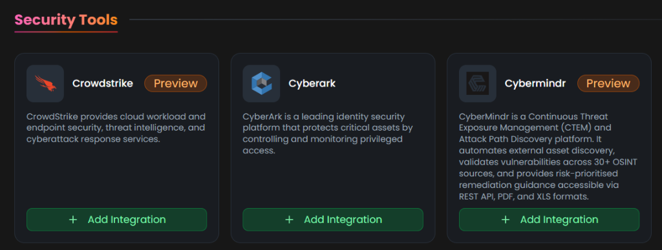Screen dimensions: 662x250
Task: Click the Security Tools section heading
Action: [x=66, y=20]
